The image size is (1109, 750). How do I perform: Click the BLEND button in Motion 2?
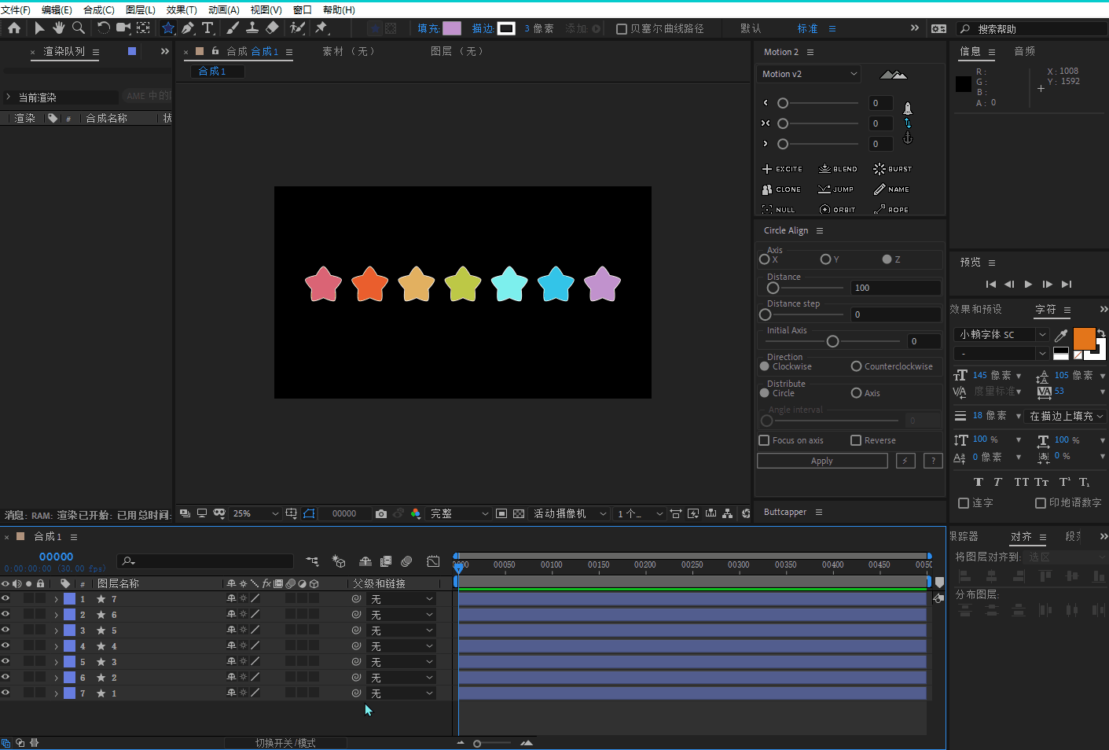click(838, 169)
